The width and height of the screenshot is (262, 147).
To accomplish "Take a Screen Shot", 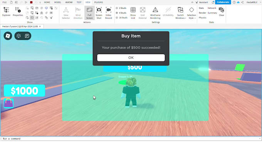I will 99,13.
